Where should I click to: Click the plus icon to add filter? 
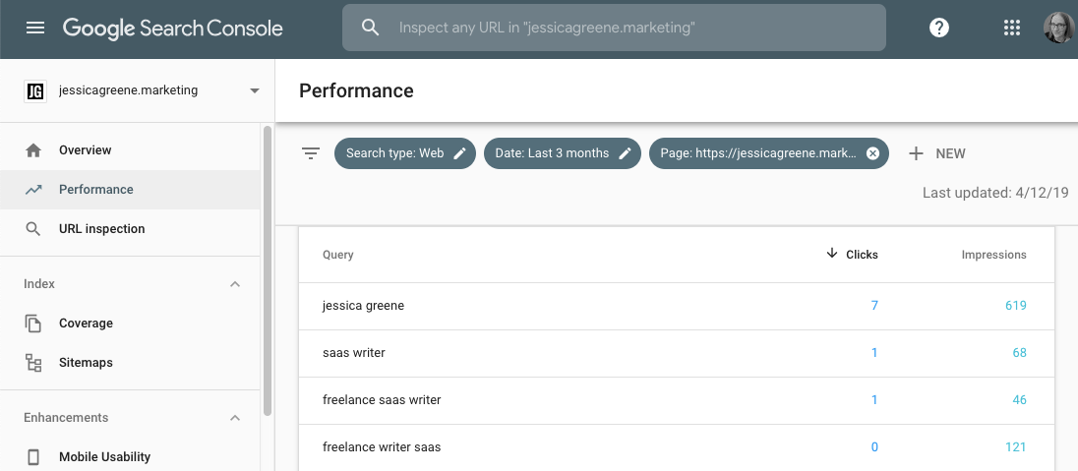(x=915, y=153)
